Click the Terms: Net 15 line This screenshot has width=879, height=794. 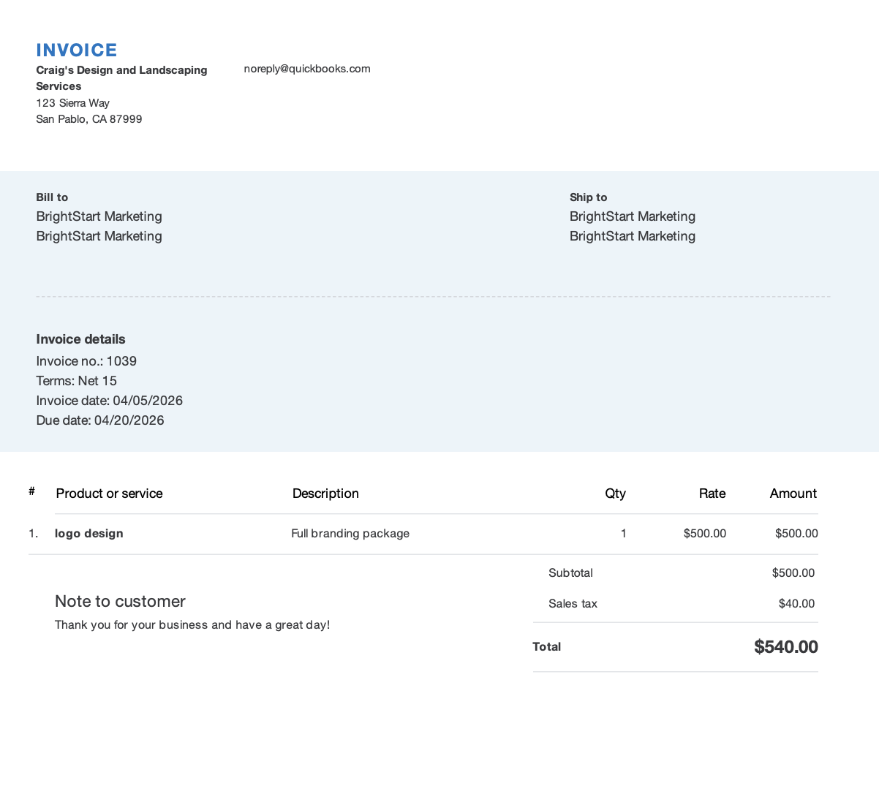coord(77,381)
